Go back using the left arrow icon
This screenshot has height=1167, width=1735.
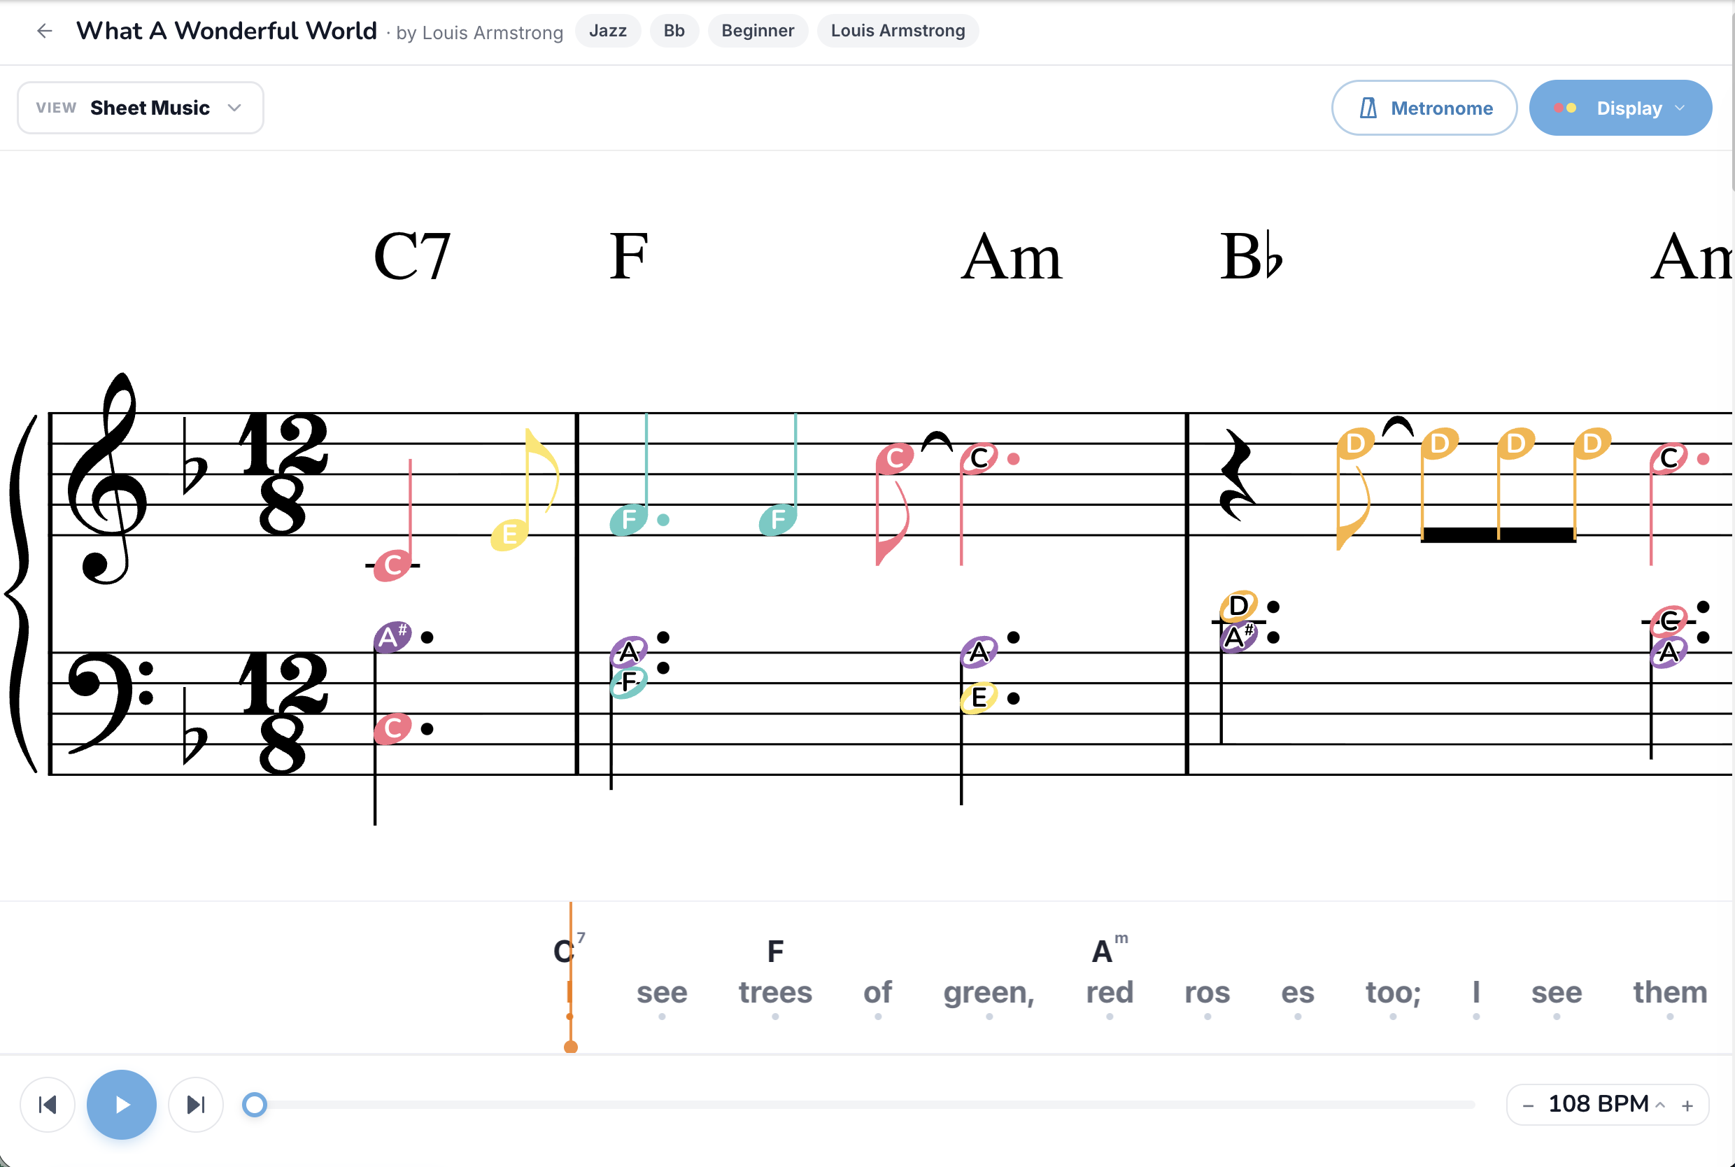45,31
